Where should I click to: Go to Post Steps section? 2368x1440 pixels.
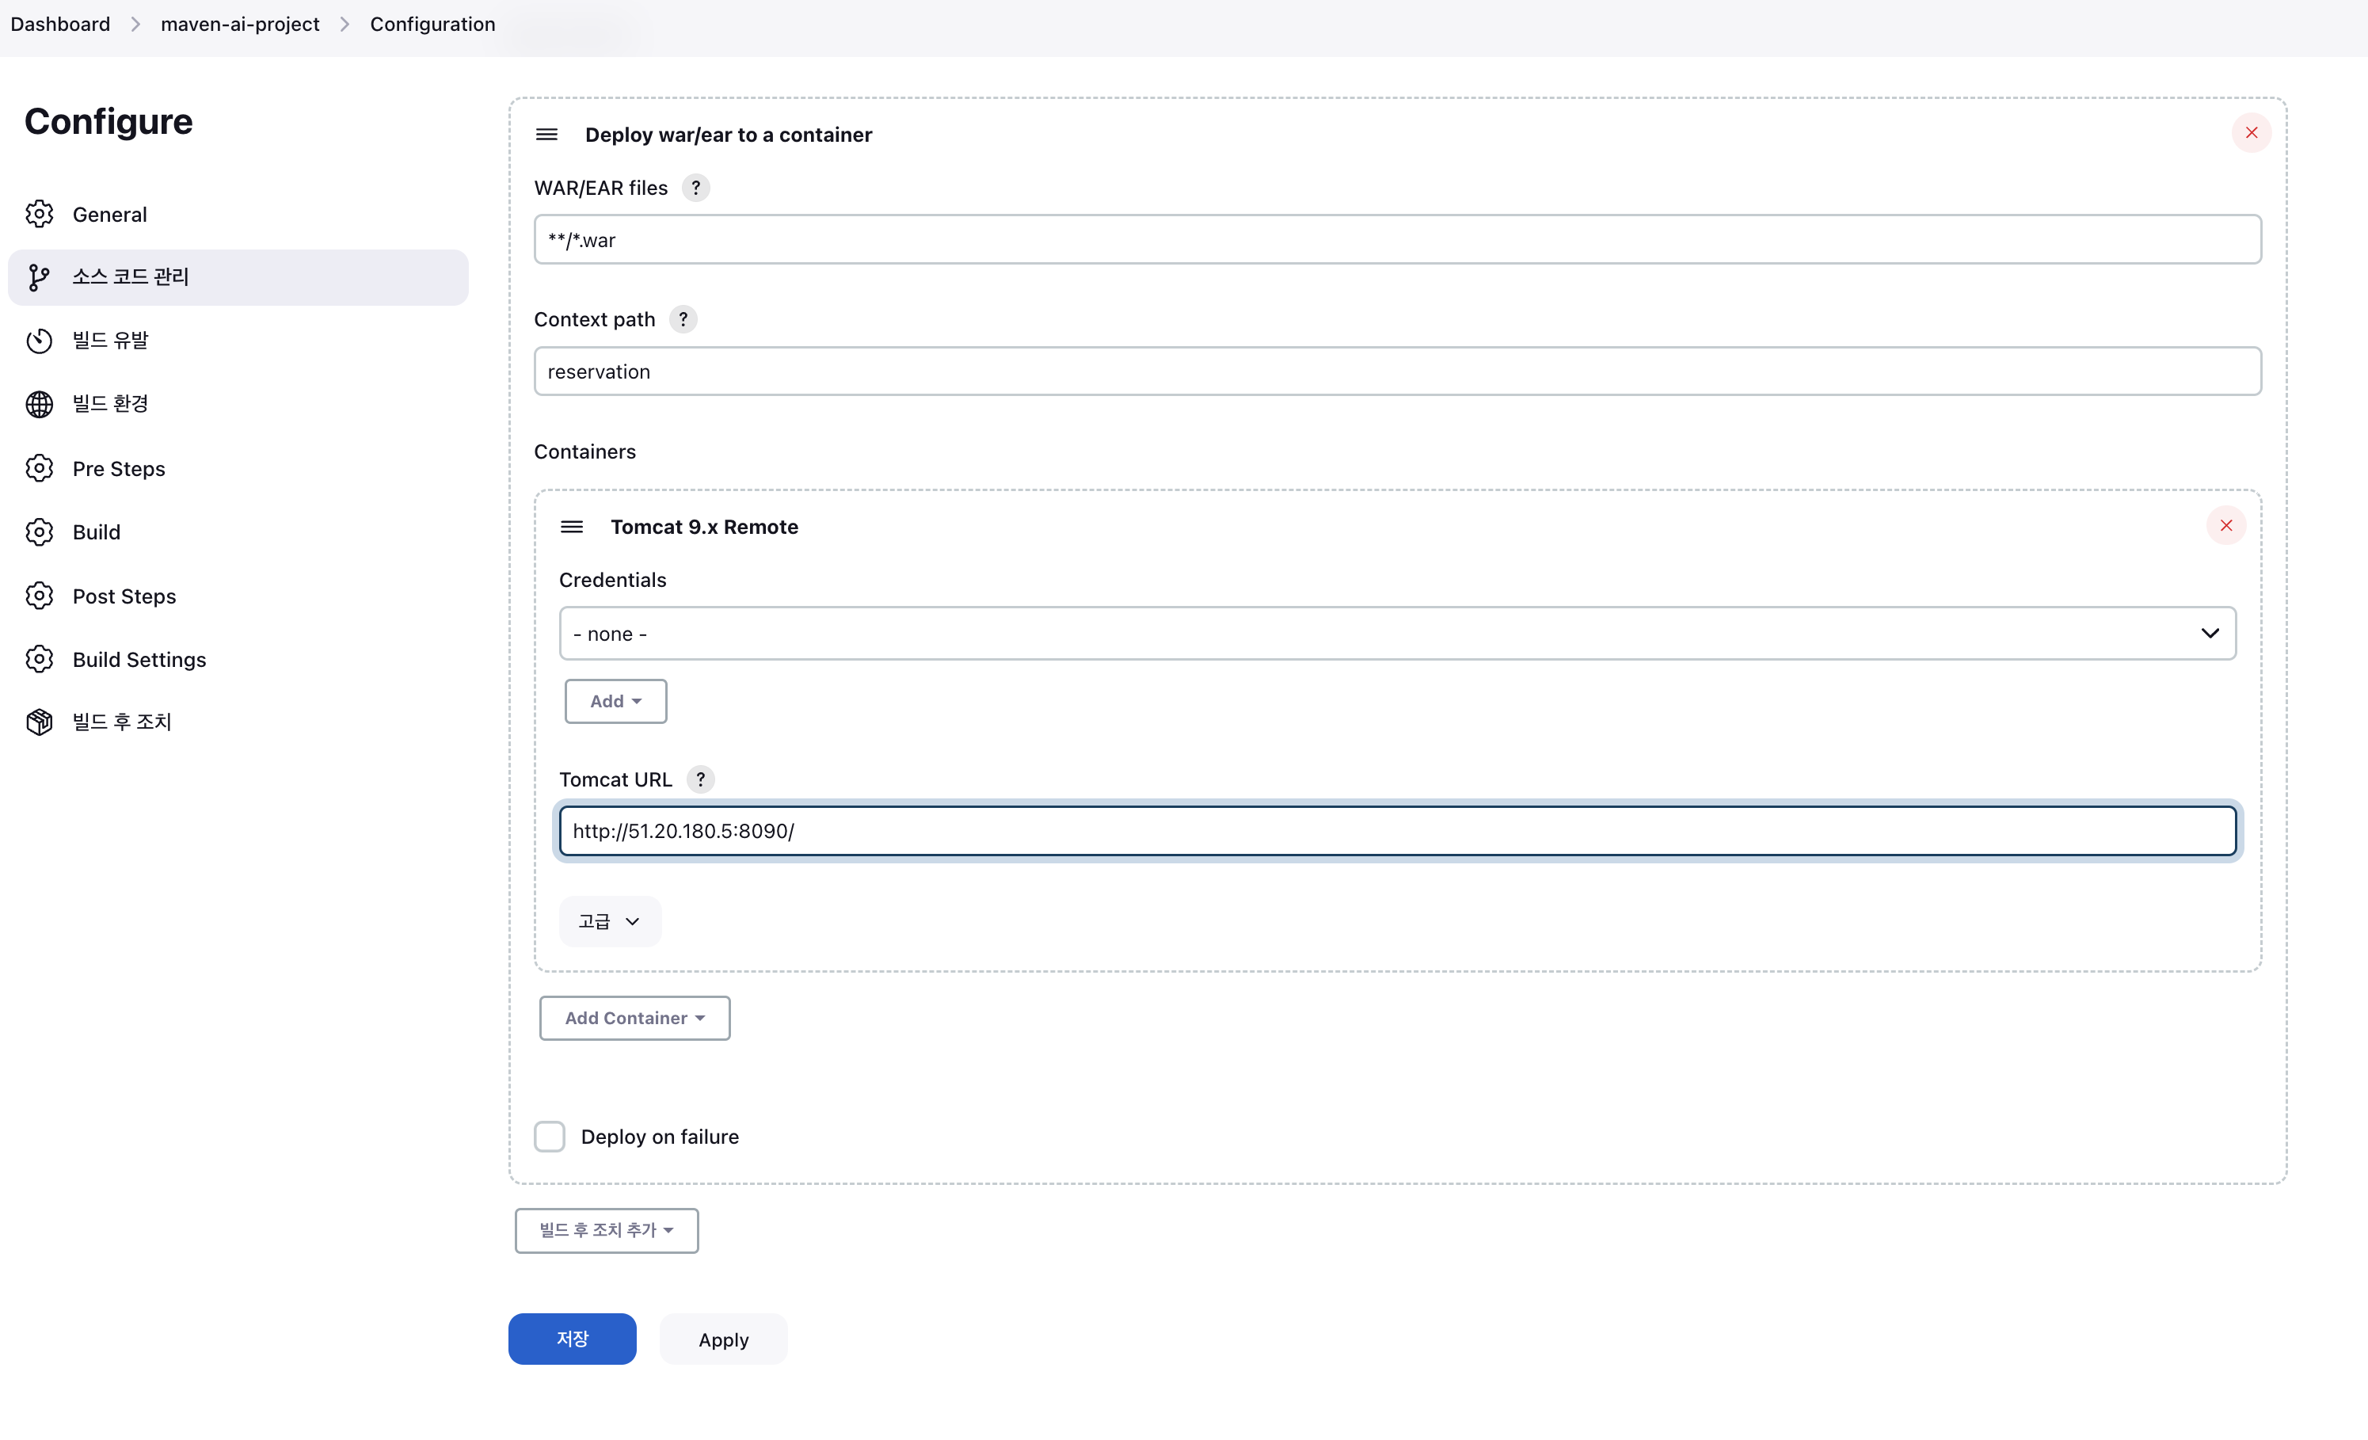click(x=124, y=596)
